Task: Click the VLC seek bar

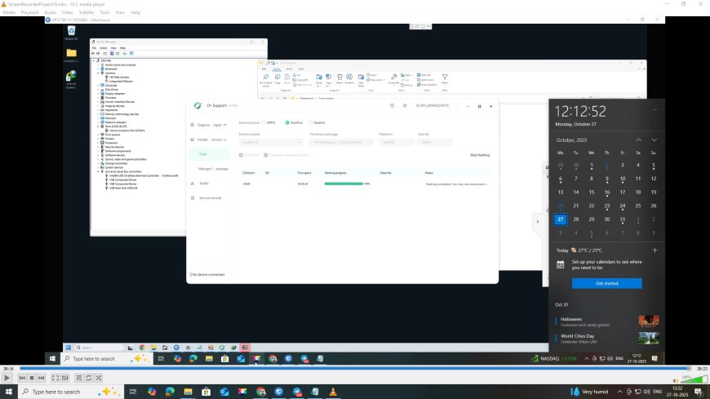Action: (x=355, y=369)
